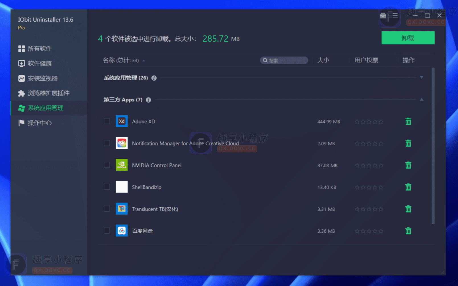This screenshot has width=458, height=286.
Task: Click the 285.72 MB total size text
Action: click(221, 39)
